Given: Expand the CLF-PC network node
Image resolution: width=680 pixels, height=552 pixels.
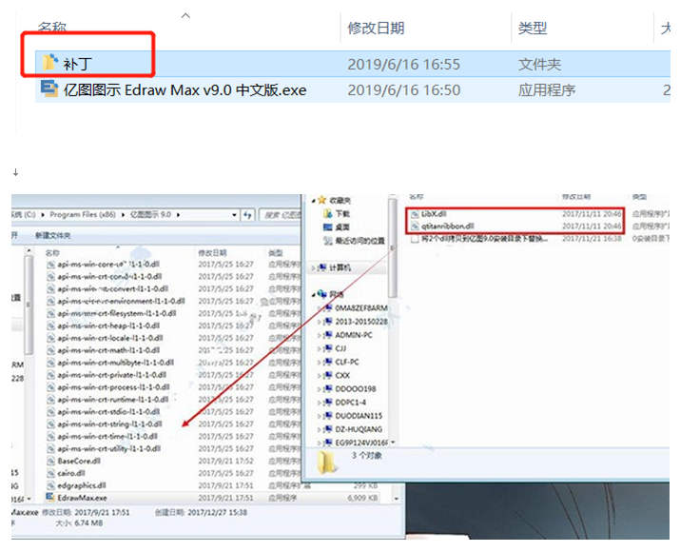Looking at the screenshot, I should point(320,363).
